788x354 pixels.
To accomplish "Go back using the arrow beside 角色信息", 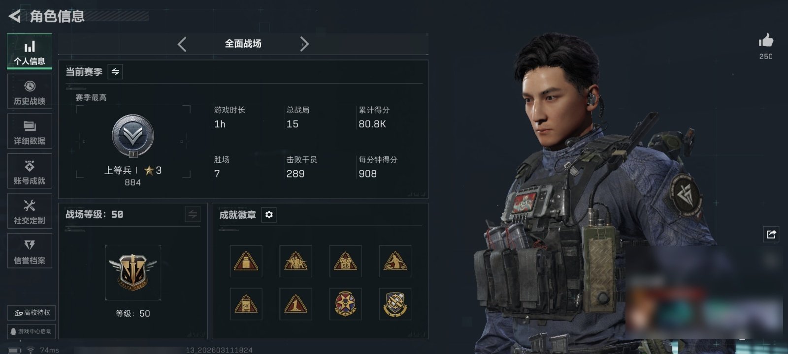I will [15, 16].
